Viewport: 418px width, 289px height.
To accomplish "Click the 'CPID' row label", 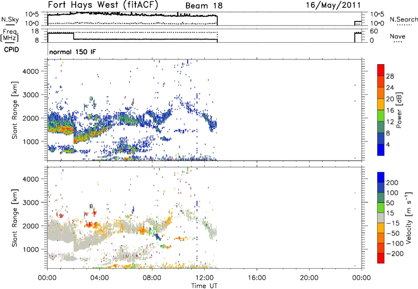I will click(x=11, y=50).
